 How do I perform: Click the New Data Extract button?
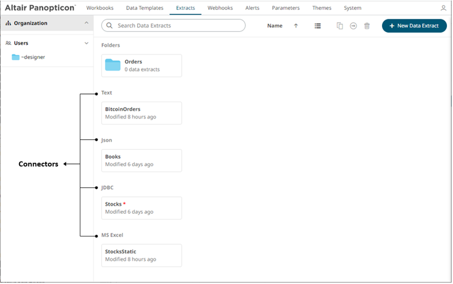coord(414,26)
